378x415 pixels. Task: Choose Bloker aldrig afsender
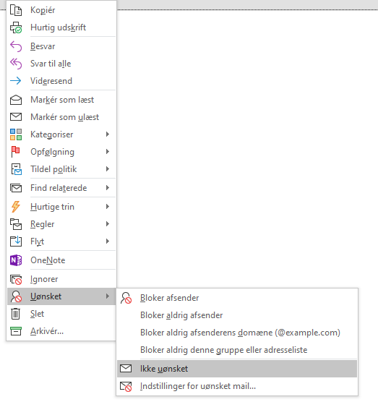(x=237, y=315)
